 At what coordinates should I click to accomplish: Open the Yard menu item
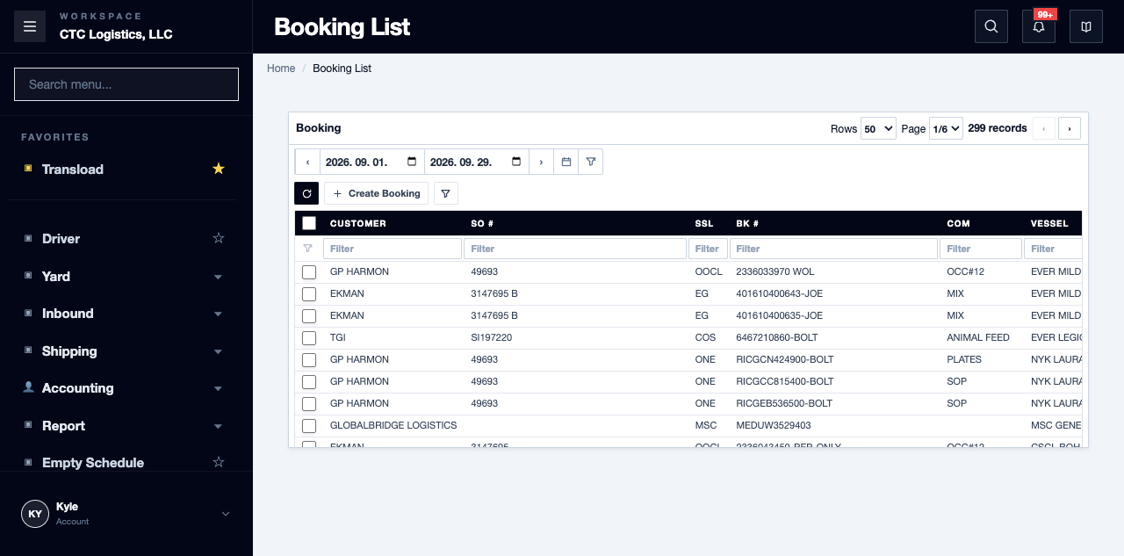56,276
